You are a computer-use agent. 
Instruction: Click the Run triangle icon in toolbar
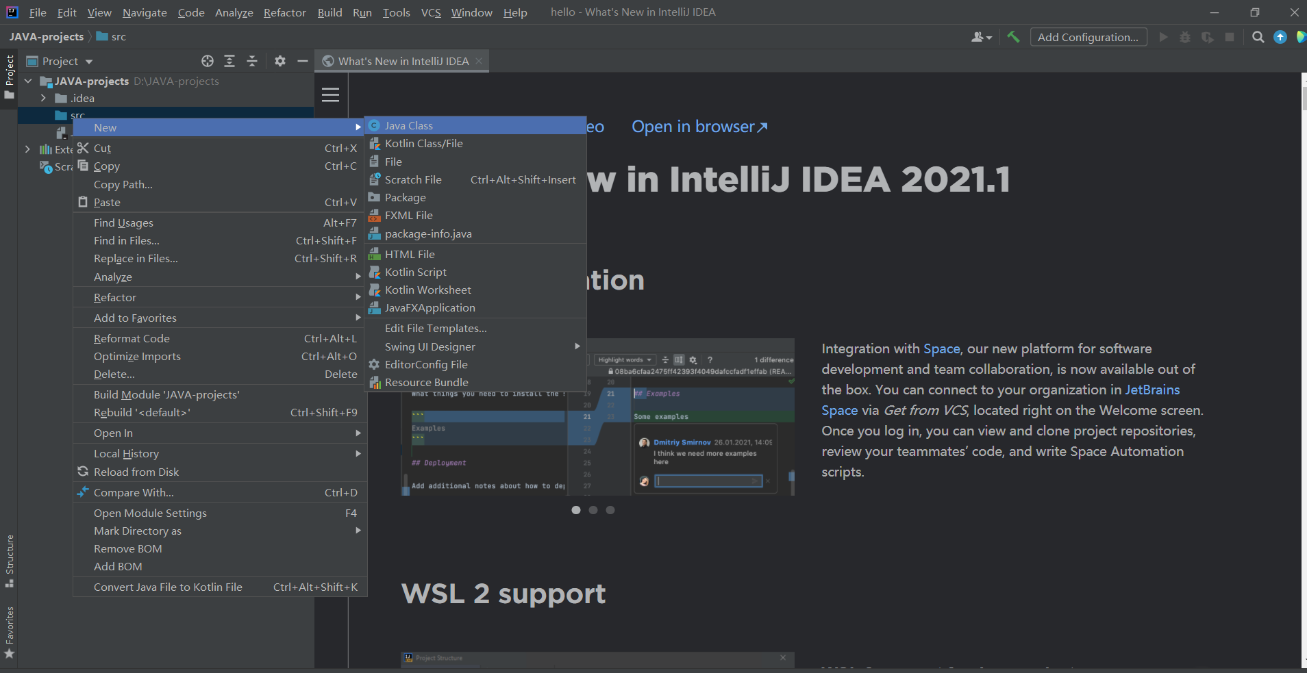coord(1163,37)
